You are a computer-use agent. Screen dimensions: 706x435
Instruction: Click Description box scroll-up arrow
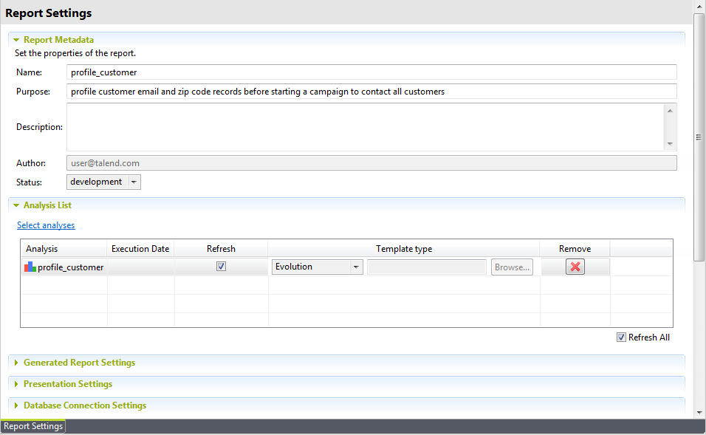point(670,111)
